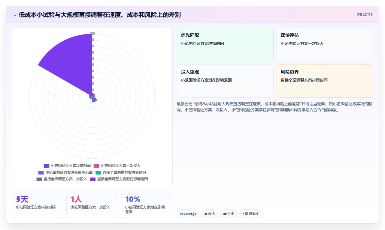
Task: Click 小范围验证方案决策时间 text in 优先匹配 card
Action: [x=202, y=43]
